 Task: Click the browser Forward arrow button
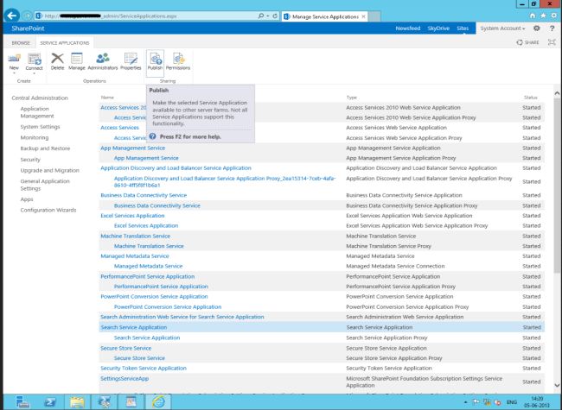point(27,16)
